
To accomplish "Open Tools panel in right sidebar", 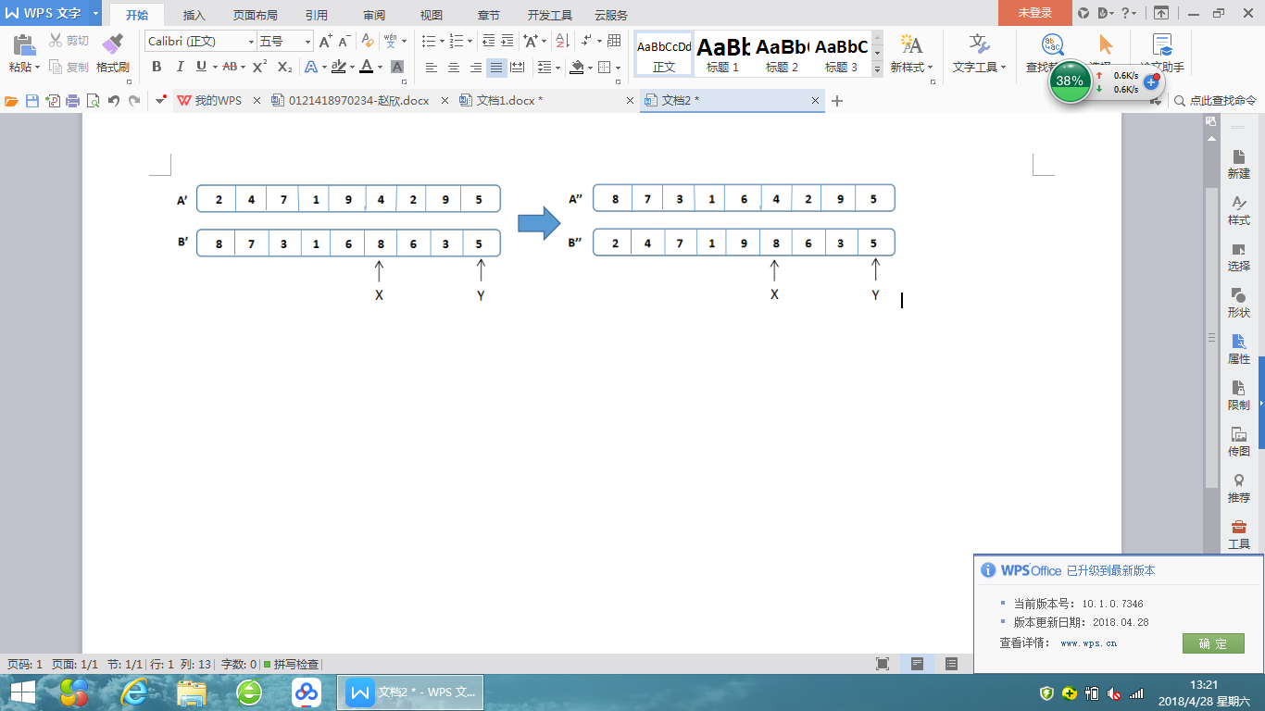I will click(1238, 534).
